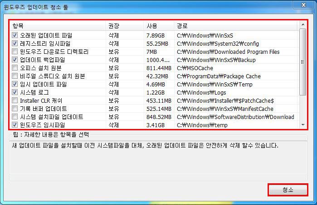Viewport: 317px width, 205px height.
Task: Sort by the 항목 column header
Action: pos(58,26)
